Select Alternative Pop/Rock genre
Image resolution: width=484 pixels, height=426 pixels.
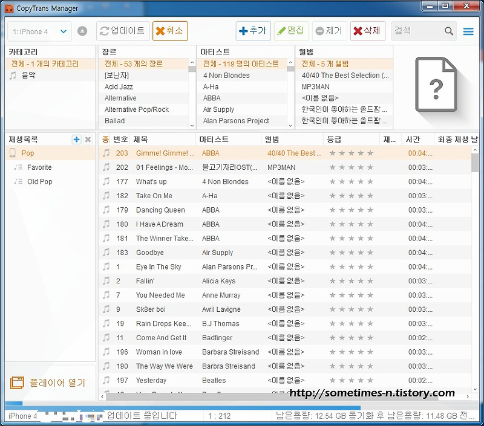[143, 109]
